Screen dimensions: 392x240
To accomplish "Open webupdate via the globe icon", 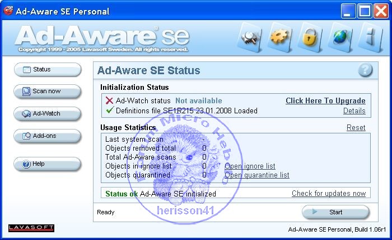I will pyautogui.click(x=340, y=37).
